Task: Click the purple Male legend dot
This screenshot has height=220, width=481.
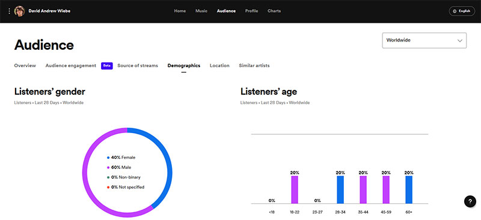Action: coord(108,168)
